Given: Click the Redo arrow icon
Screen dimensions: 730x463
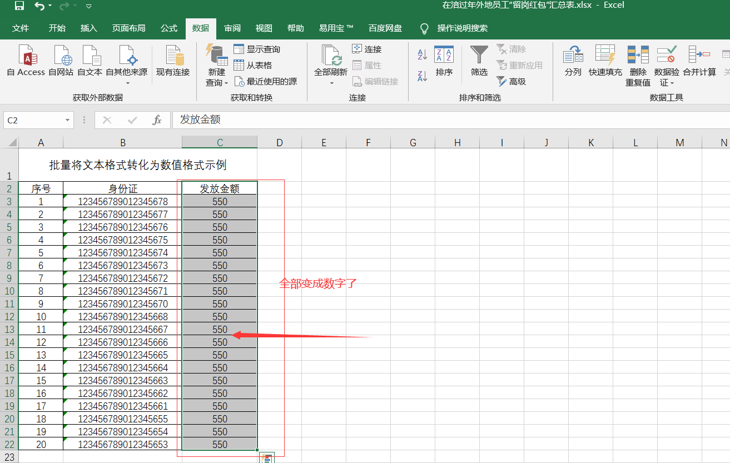Looking at the screenshot, I should coord(64,6).
